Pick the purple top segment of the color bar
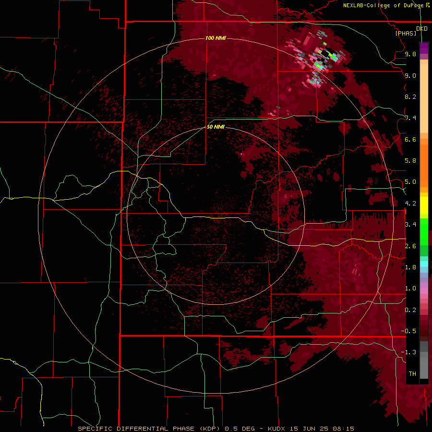Screen dimensions: 432x432 point(424,48)
